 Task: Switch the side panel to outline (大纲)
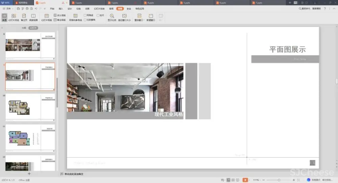[x=24, y=28]
